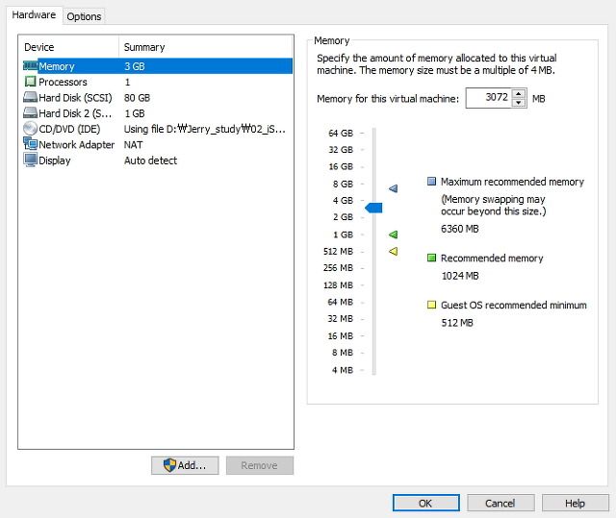Click the green recommended memory marker
The image size is (616, 518).
(x=394, y=234)
